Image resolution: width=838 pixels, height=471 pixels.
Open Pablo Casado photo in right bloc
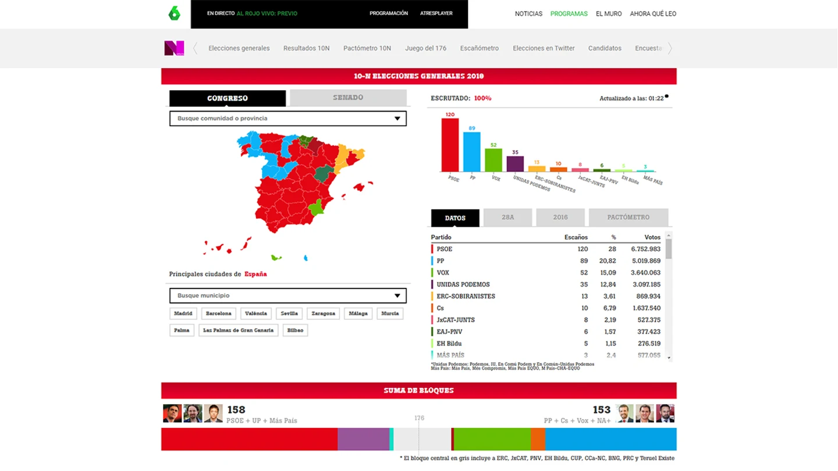click(x=625, y=413)
